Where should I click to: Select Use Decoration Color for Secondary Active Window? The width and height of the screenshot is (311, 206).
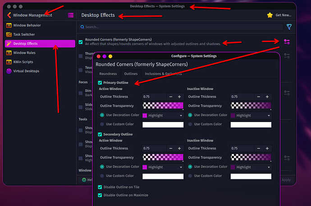coord(102,167)
